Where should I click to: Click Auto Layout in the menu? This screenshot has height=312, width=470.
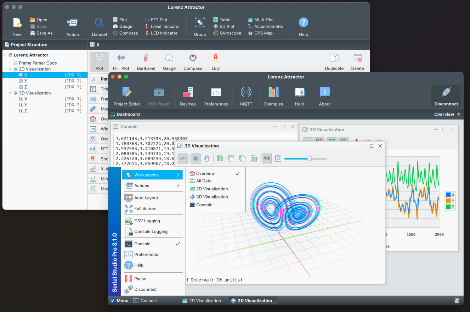click(152, 198)
